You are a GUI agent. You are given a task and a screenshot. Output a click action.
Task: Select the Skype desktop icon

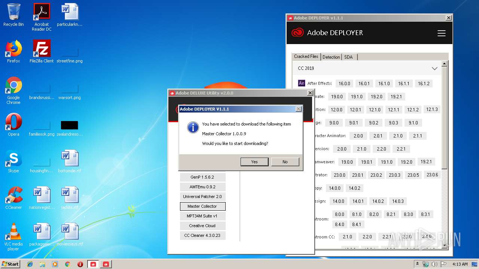[13, 161]
